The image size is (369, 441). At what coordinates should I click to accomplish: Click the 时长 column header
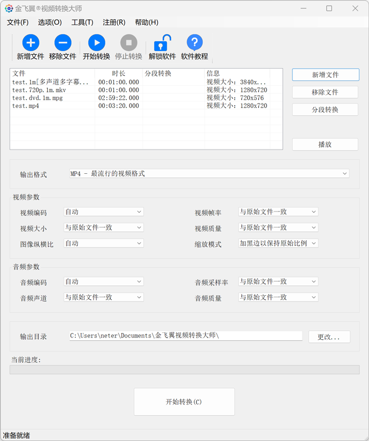(118, 74)
